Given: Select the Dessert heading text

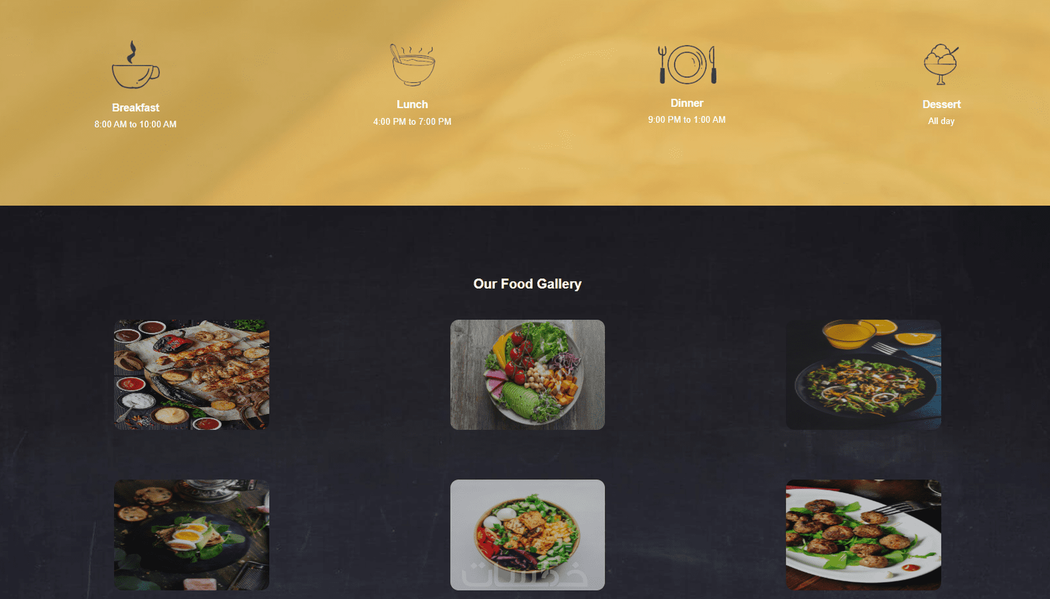Looking at the screenshot, I should coord(941,104).
